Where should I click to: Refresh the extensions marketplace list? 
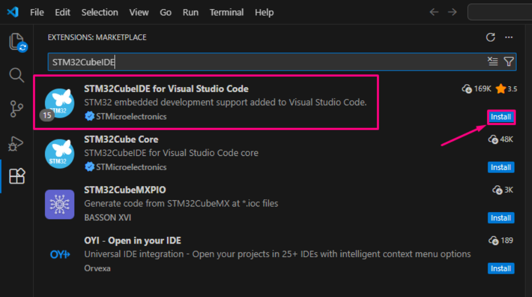coord(491,38)
